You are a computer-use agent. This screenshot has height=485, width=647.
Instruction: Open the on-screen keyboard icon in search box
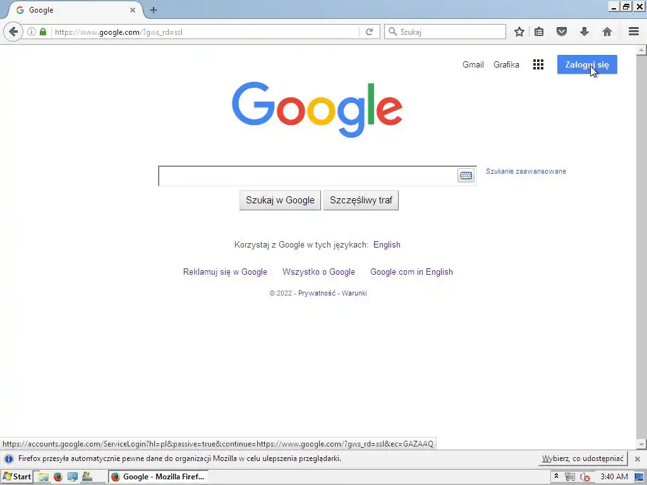pos(466,176)
